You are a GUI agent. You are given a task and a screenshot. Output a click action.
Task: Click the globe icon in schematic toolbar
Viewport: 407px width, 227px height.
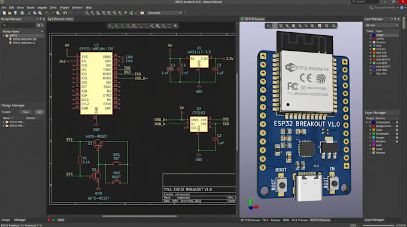[x=175, y=26]
